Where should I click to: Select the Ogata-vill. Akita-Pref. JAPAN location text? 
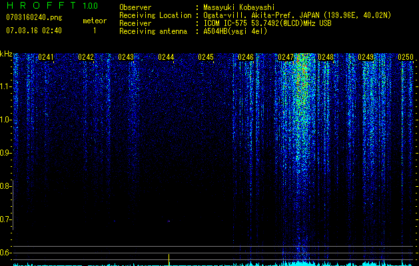(x=297, y=15)
